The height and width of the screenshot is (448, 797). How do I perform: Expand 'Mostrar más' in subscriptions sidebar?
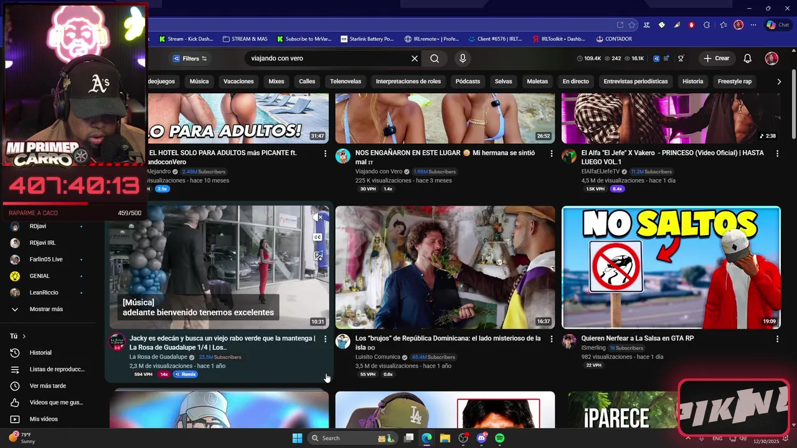click(x=46, y=309)
